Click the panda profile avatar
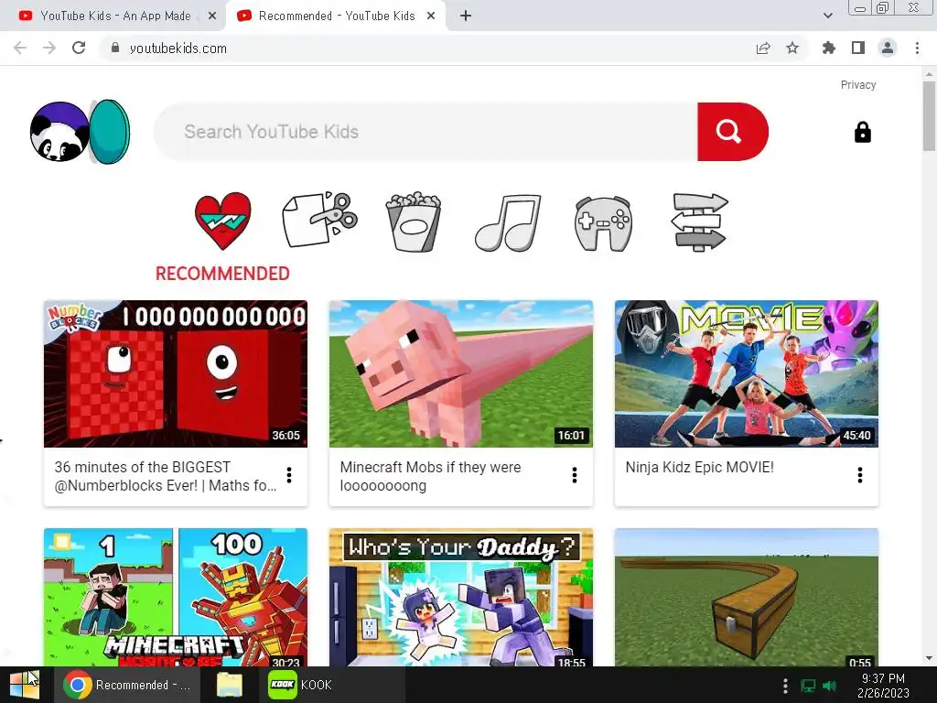The width and height of the screenshot is (937, 703). tap(59, 132)
